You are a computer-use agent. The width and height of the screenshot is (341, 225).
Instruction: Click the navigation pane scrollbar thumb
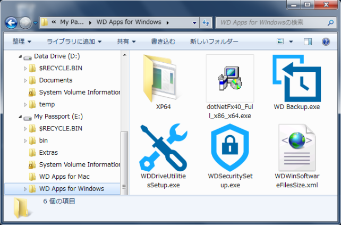pos(124,163)
